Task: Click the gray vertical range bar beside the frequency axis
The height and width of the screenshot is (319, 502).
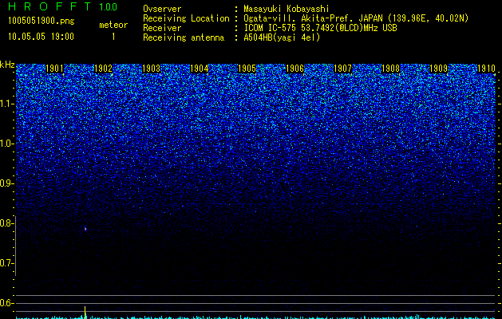Action: (16, 246)
